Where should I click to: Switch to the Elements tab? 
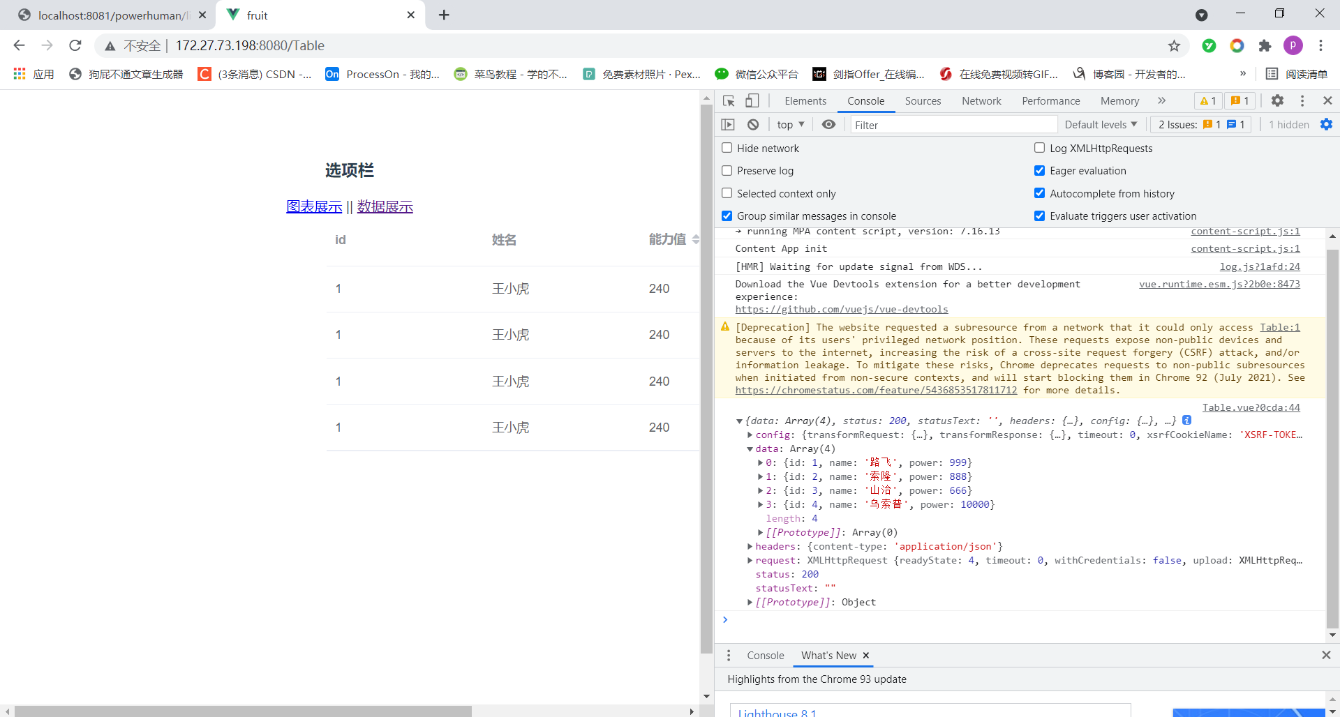pos(805,100)
